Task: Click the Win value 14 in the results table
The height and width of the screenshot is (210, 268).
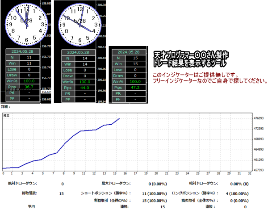Action: [85, 64]
